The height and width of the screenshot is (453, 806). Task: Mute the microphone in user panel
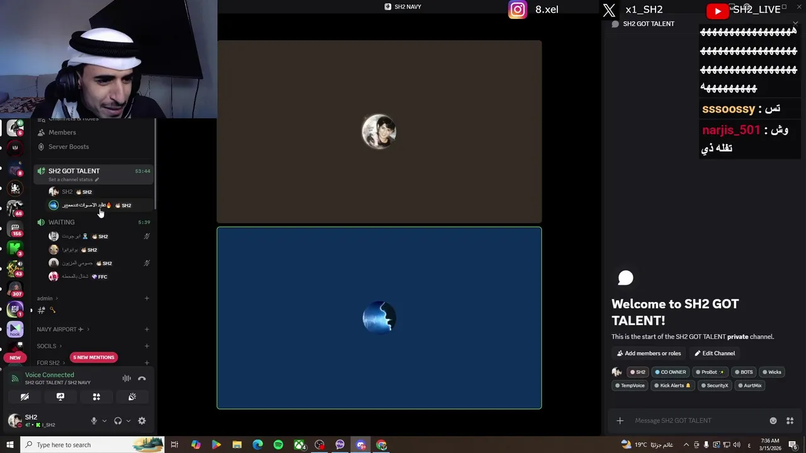(x=94, y=421)
